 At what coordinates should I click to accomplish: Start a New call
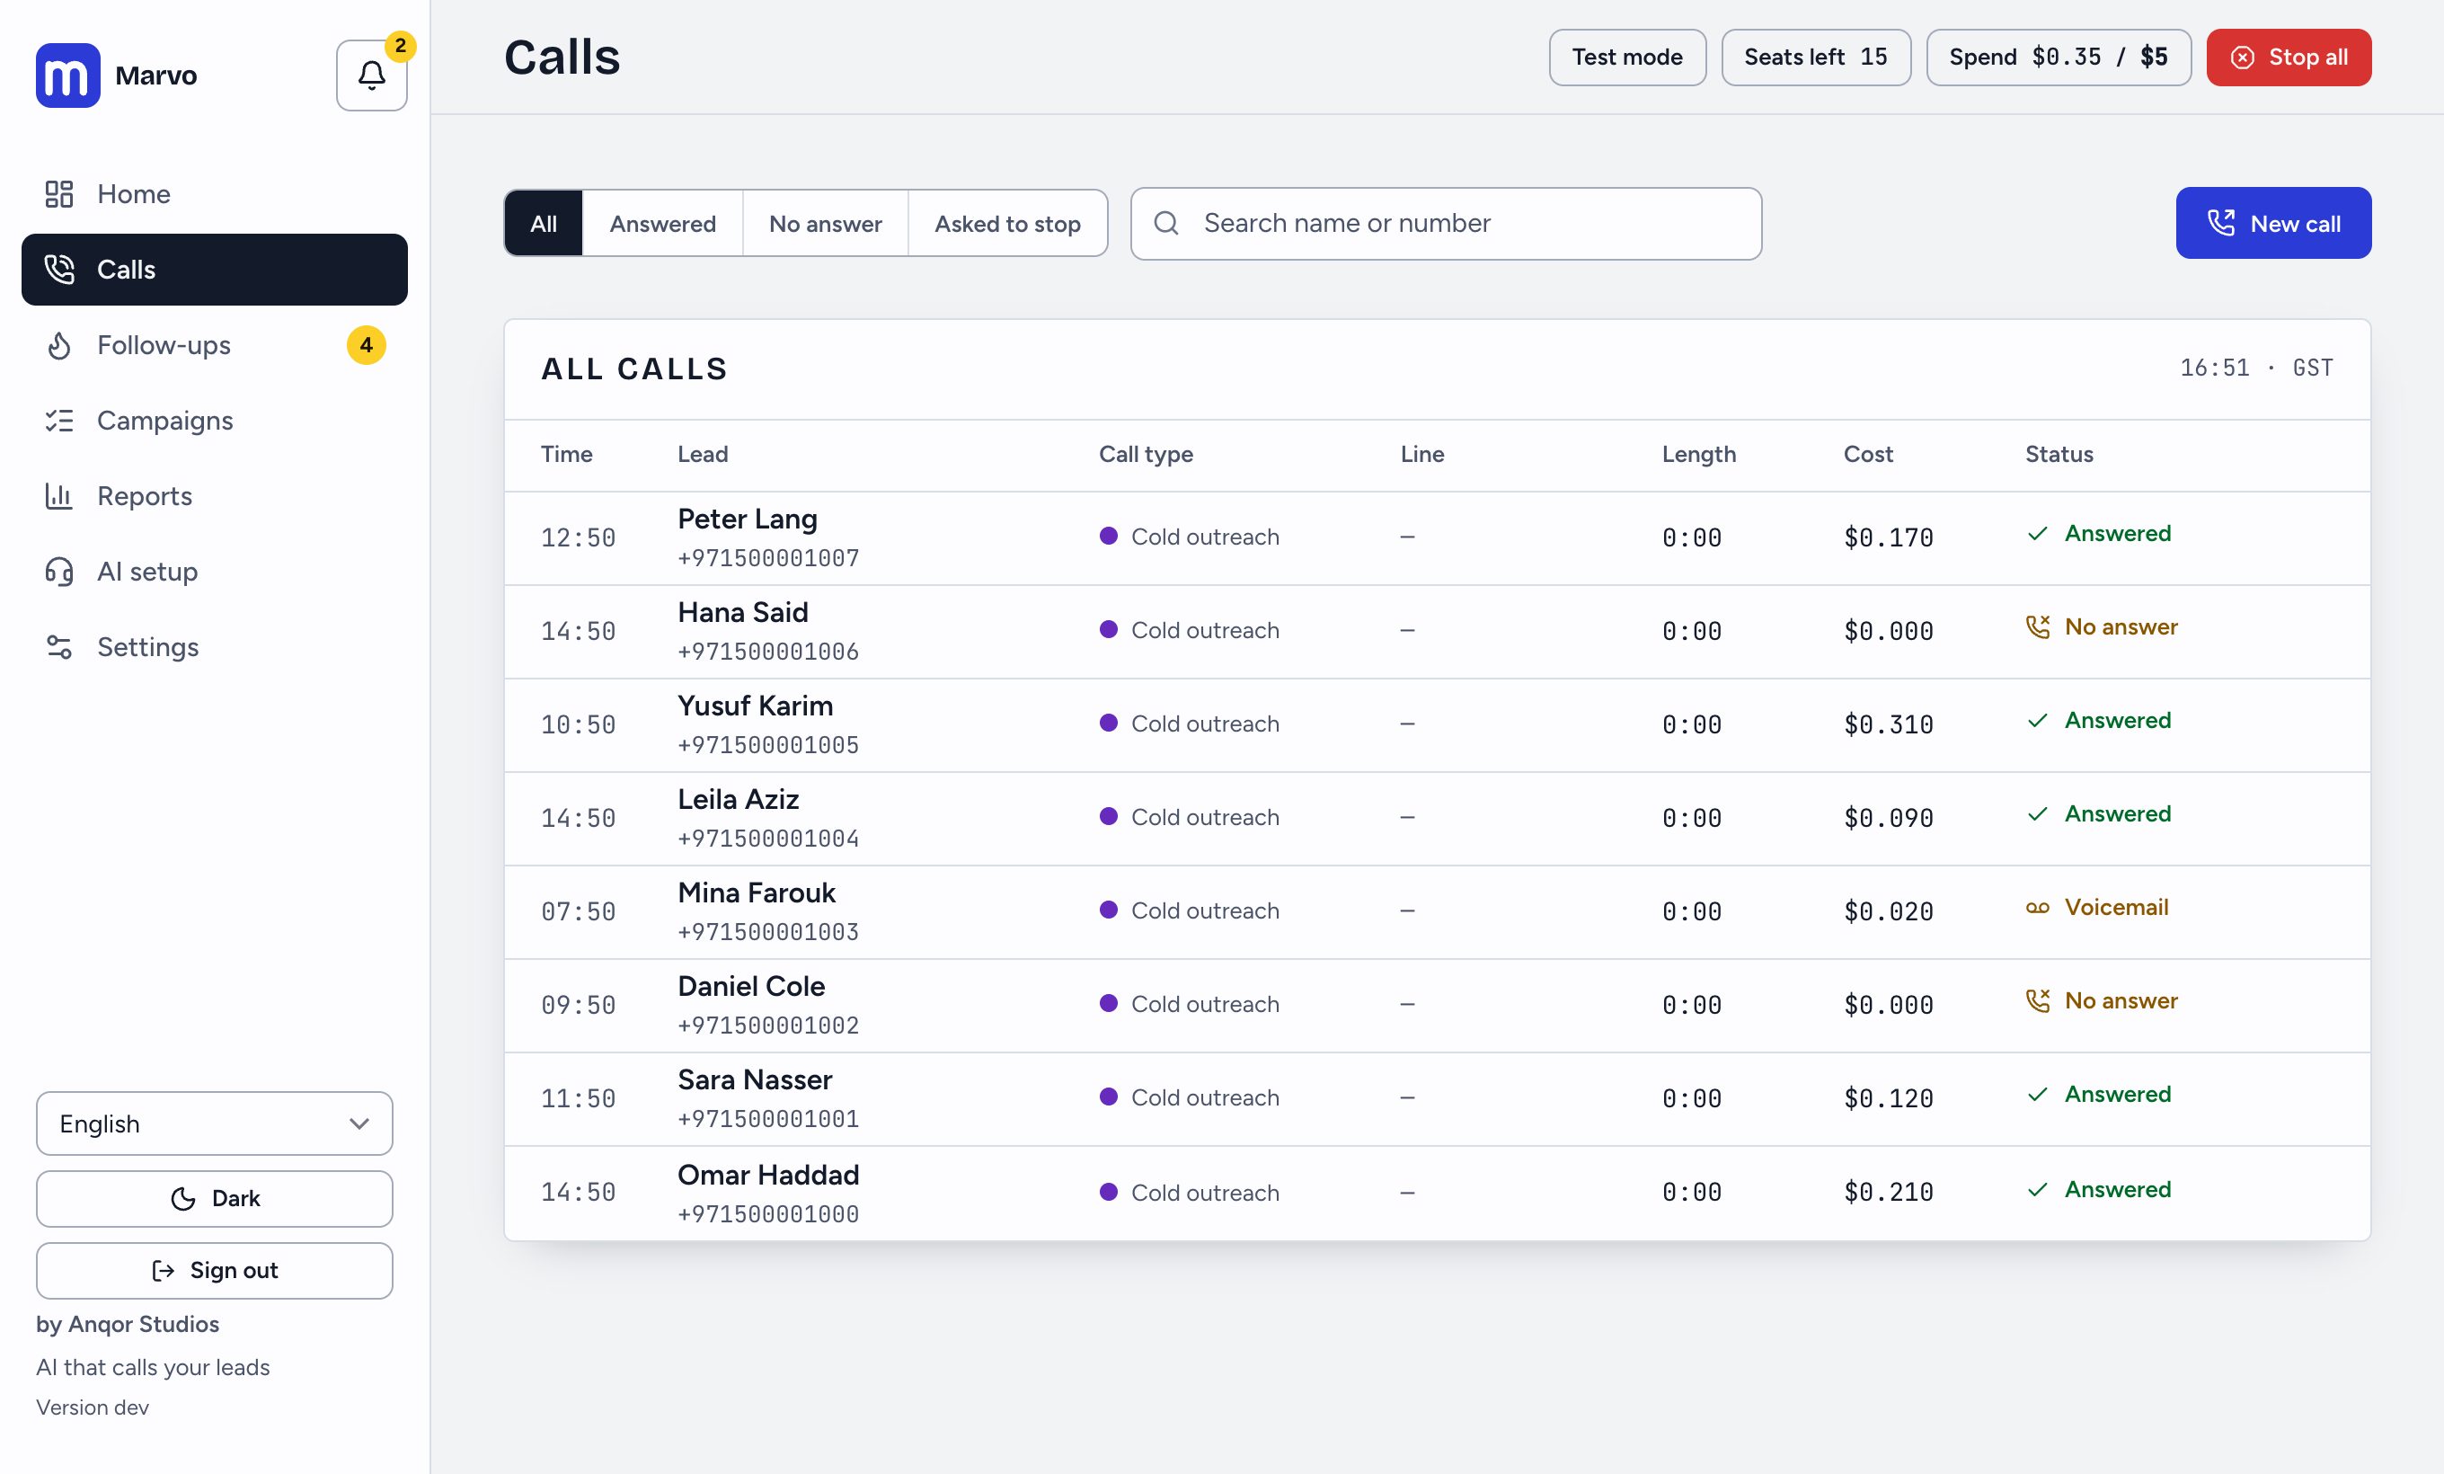(2273, 223)
